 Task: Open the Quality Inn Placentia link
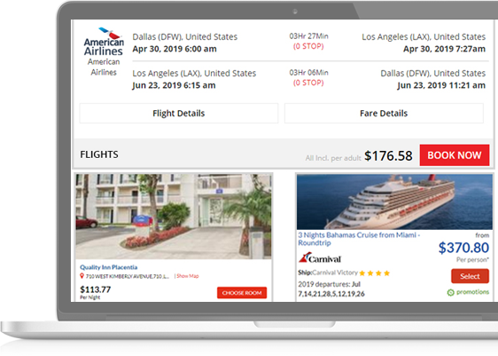pos(108,267)
